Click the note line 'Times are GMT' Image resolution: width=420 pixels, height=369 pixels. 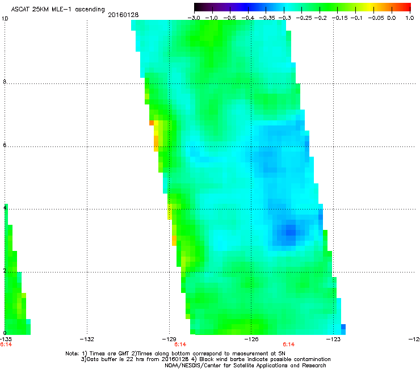[175, 354]
